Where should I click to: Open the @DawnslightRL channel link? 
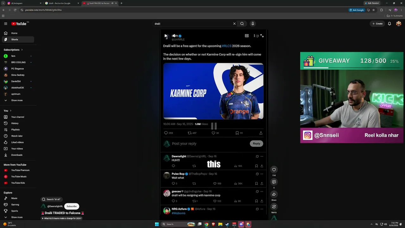click(55, 206)
